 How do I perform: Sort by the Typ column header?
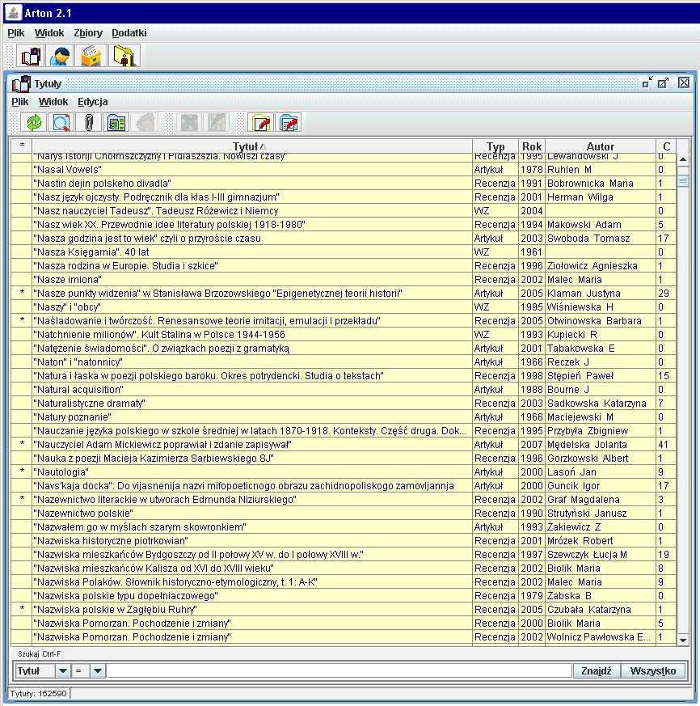pos(495,146)
